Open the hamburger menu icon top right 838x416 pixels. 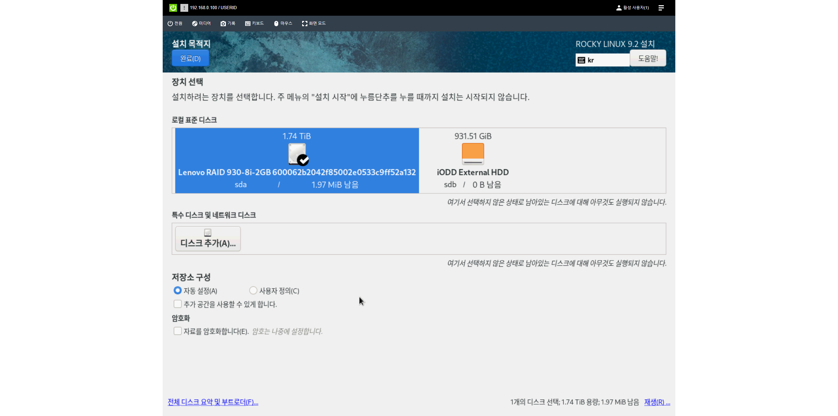[x=661, y=8]
